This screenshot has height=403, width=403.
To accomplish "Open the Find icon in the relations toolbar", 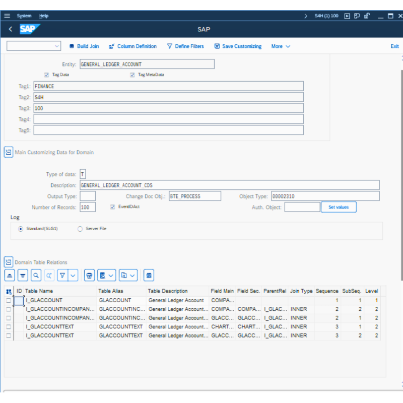I will [x=35, y=275].
